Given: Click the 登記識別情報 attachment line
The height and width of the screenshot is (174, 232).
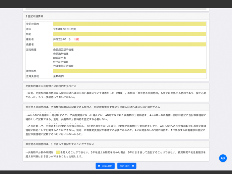Looking at the screenshot, I should pos(61,54).
